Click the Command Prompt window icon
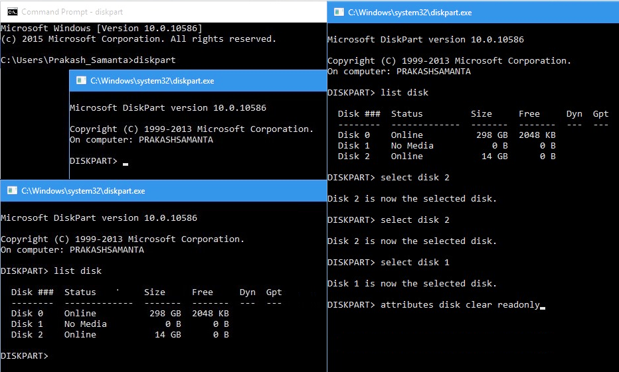This screenshot has width=619, height=372. click(13, 12)
